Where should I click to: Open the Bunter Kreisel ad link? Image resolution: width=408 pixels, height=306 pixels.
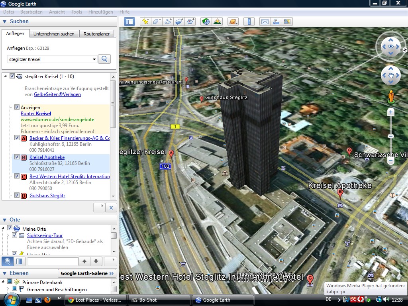[x=36, y=114]
